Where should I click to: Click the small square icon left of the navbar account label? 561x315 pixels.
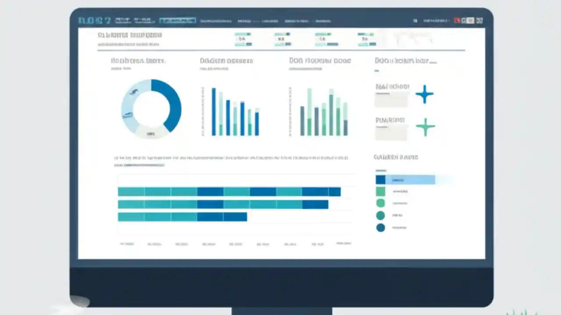(x=415, y=21)
